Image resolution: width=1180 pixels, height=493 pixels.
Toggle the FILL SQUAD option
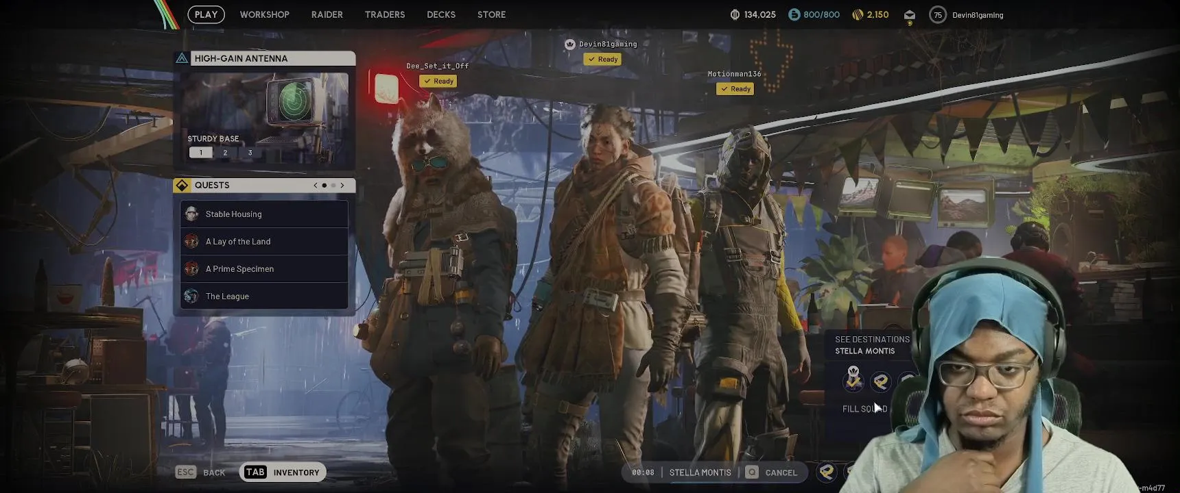coord(864,409)
